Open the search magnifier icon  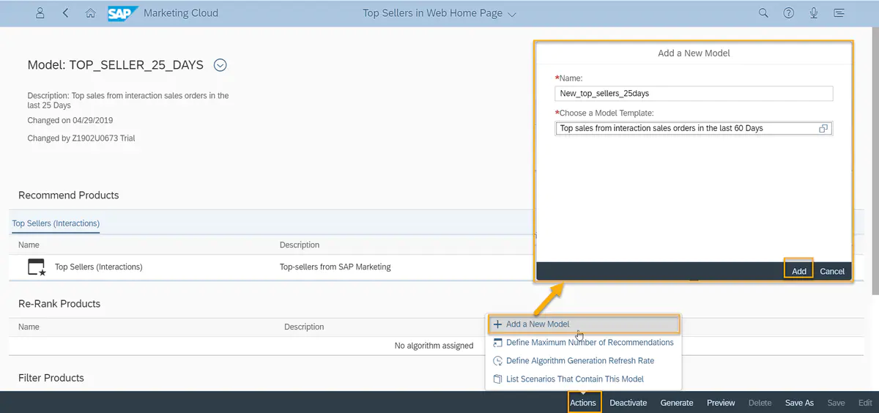(763, 13)
